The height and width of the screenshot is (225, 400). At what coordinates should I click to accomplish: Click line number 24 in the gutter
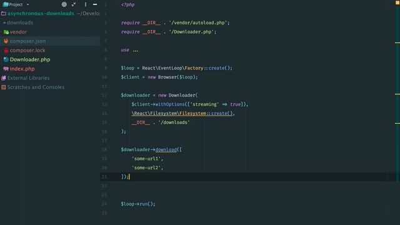point(104,204)
